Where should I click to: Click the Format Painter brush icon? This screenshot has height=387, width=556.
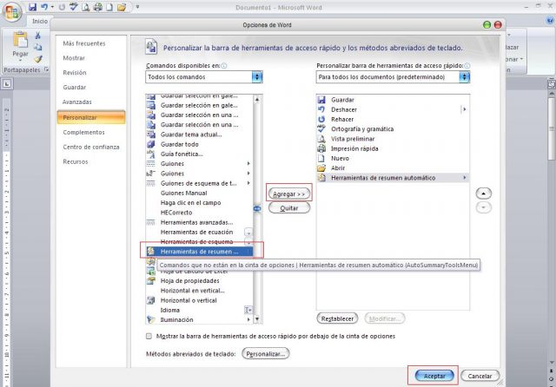click(x=38, y=59)
